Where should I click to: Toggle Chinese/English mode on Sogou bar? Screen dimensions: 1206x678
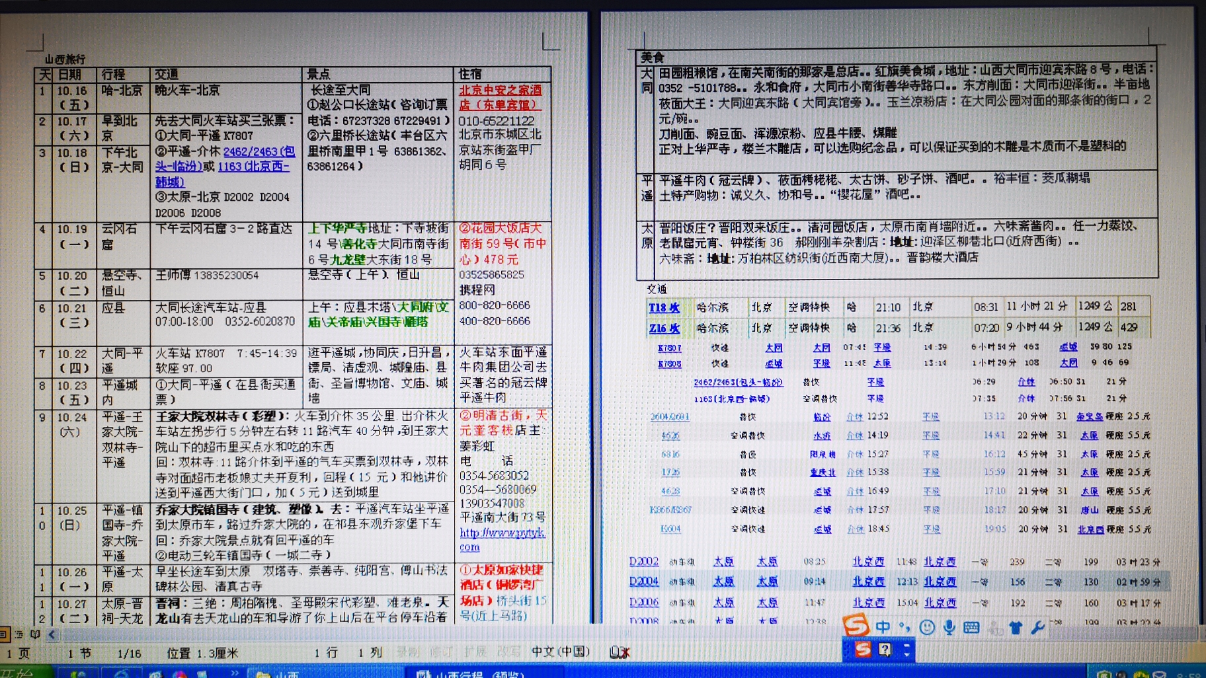(883, 626)
